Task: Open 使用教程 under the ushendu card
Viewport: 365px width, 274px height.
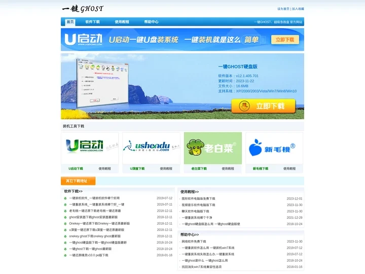Action: coord(166,168)
